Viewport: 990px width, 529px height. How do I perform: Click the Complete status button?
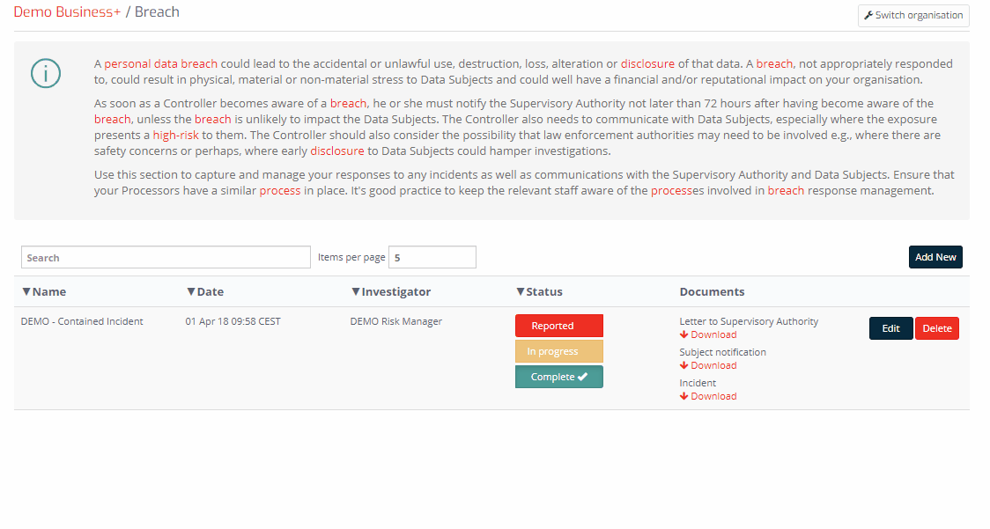tap(558, 377)
